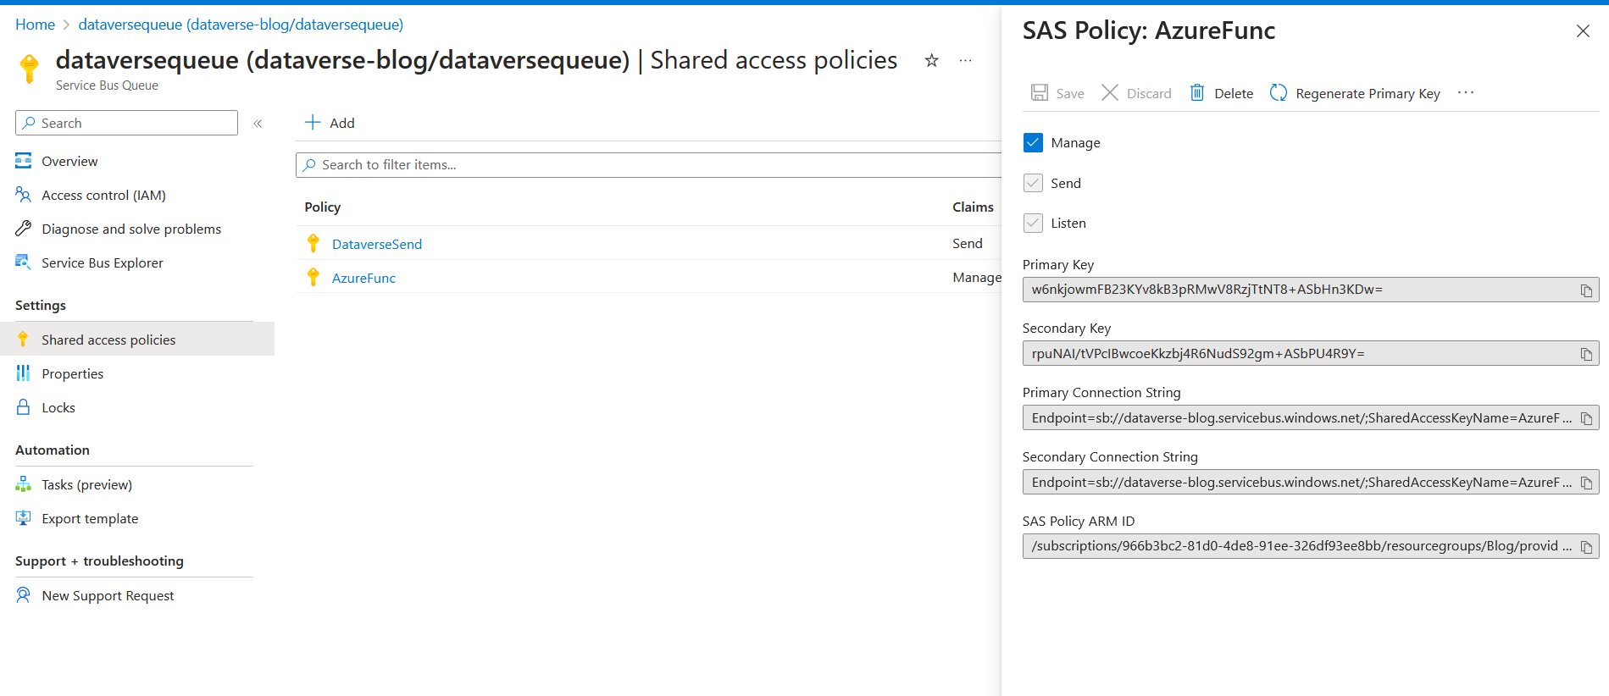Screen dimensions: 1609x696
Task: Click the key icon beside AzureFunc policy
Action: coord(313,277)
